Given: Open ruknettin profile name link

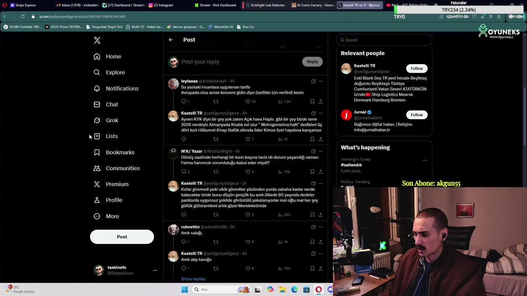Looking at the screenshot, I should coord(190,227).
